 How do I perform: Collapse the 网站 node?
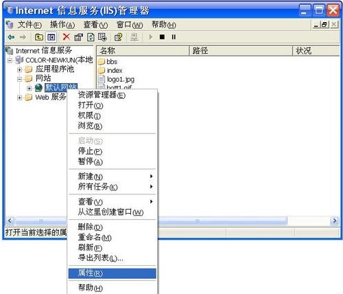tap(20, 79)
